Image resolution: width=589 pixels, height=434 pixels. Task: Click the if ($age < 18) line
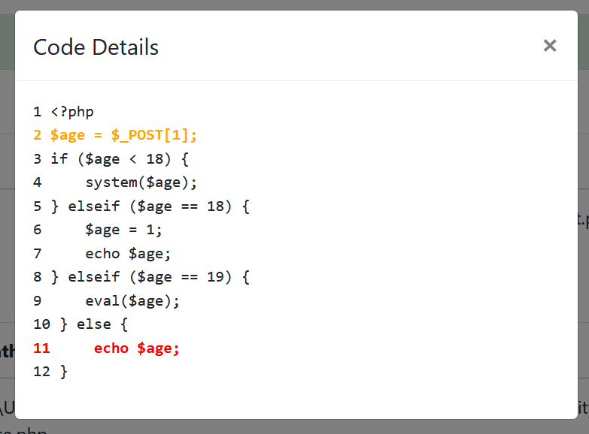click(120, 159)
